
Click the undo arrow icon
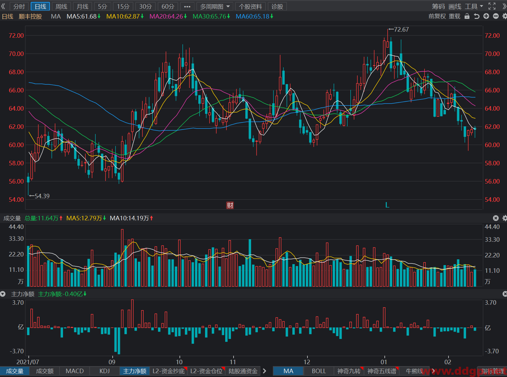[477, 16]
